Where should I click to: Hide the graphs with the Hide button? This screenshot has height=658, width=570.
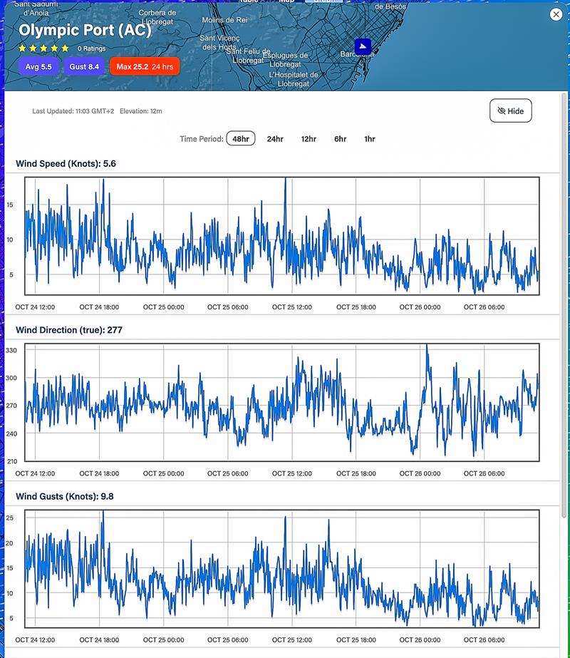point(510,110)
